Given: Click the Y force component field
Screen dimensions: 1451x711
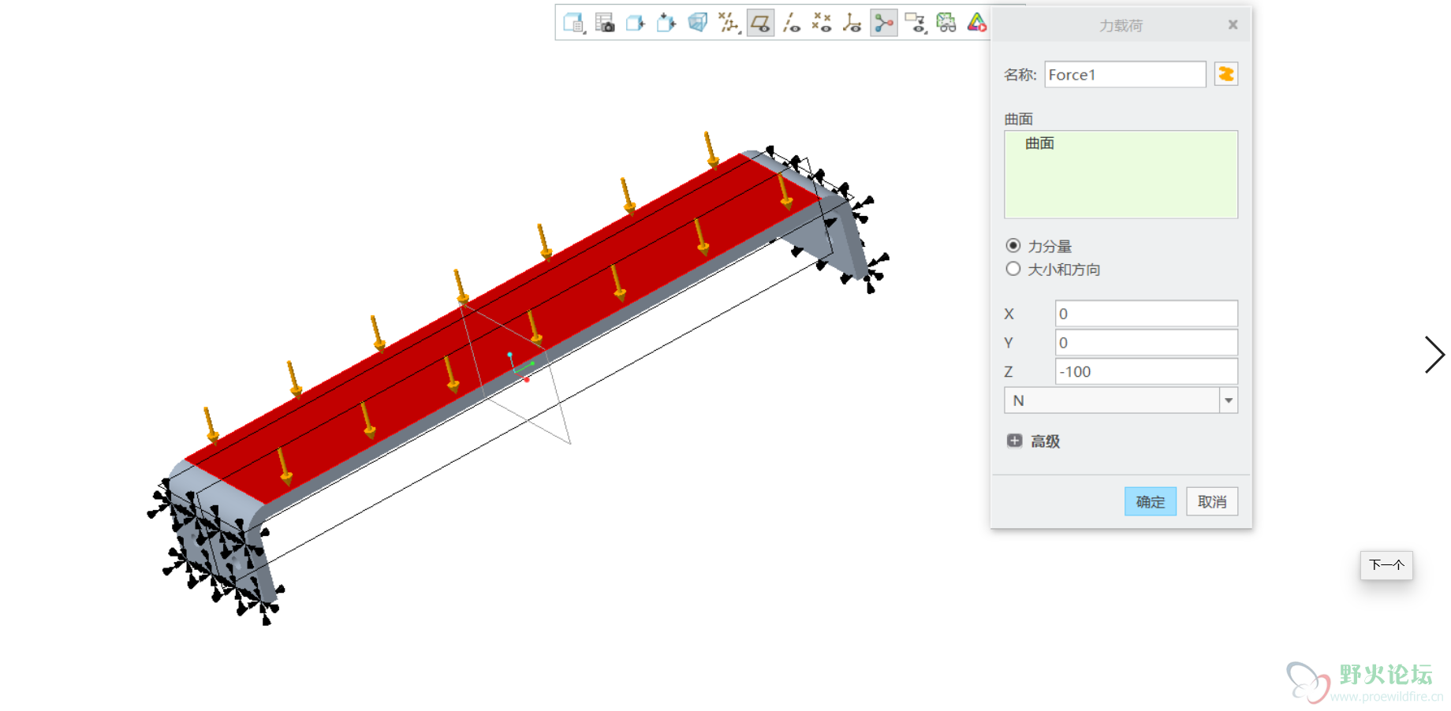Looking at the screenshot, I should click(1146, 343).
